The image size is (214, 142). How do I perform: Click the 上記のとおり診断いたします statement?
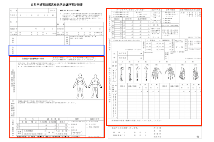(125, 128)
